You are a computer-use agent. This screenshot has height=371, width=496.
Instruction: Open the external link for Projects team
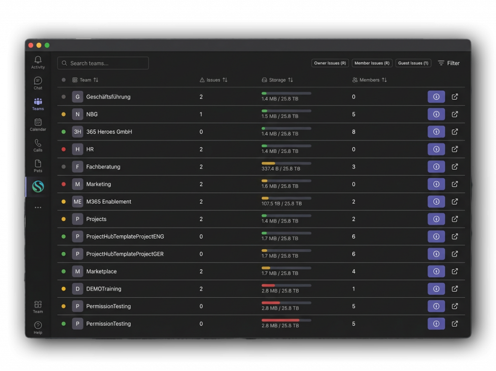[x=454, y=219]
